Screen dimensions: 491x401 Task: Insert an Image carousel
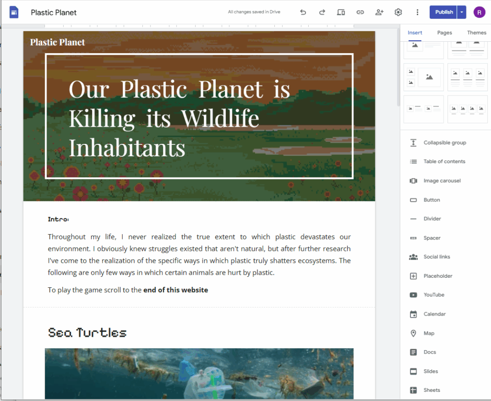tap(442, 181)
